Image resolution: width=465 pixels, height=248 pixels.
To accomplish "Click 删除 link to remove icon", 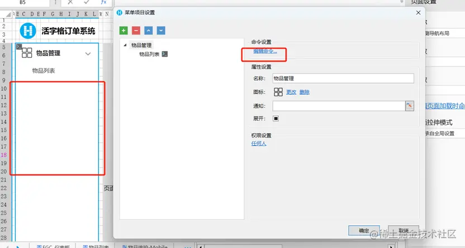I will pyautogui.click(x=304, y=92).
